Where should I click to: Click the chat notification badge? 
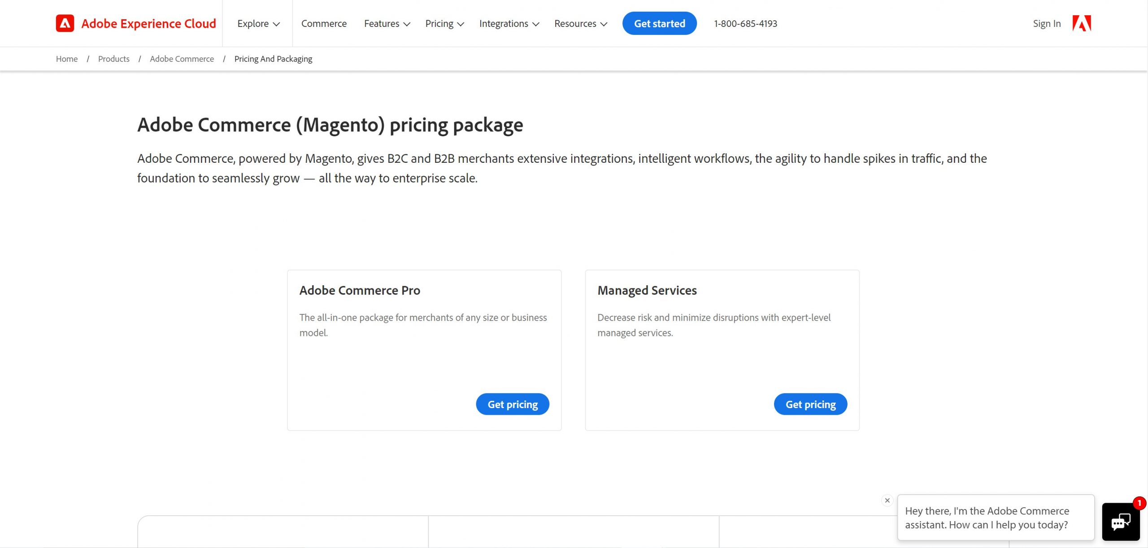pos(1139,503)
